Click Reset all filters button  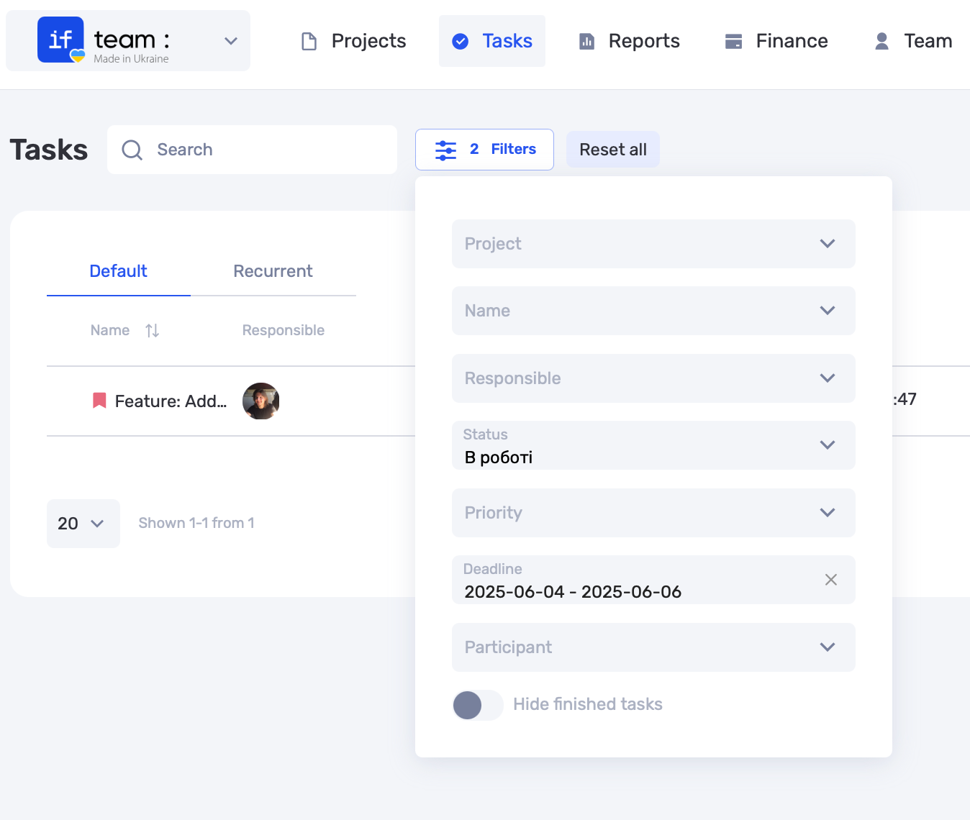click(x=613, y=150)
